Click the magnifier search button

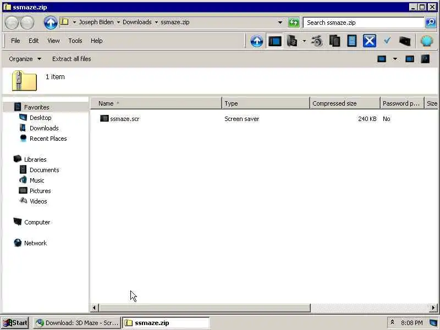pos(431,23)
